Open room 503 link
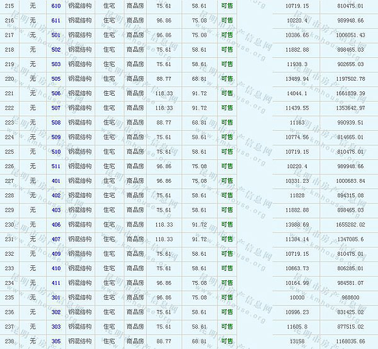The height and width of the screenshot is (349, 378). click(56, 64)
